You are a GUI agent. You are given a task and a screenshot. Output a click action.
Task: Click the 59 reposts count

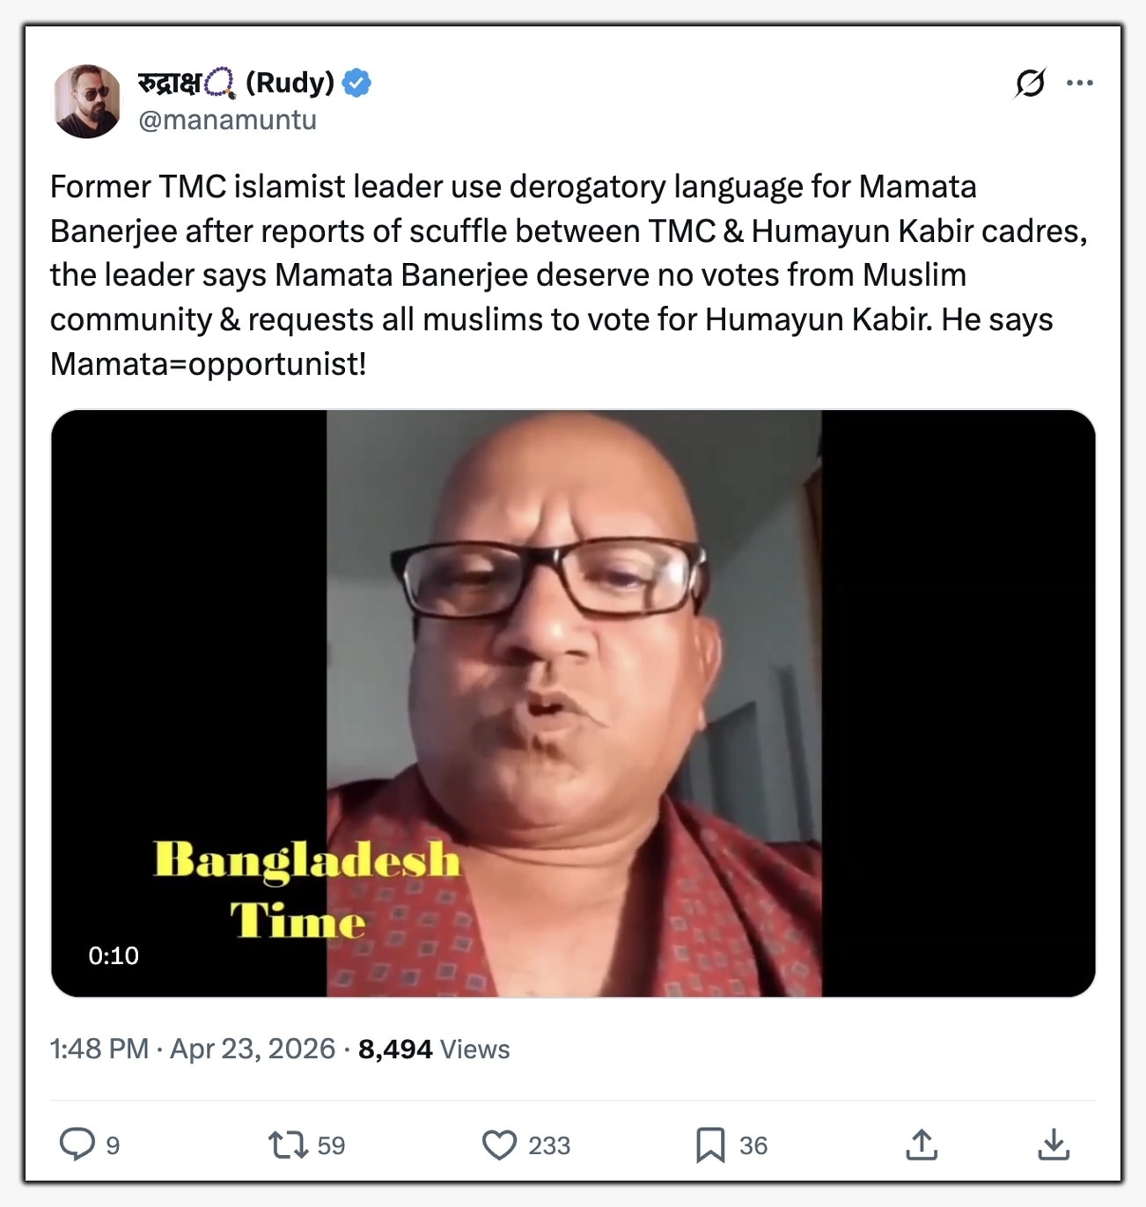tap(331, 1145)
